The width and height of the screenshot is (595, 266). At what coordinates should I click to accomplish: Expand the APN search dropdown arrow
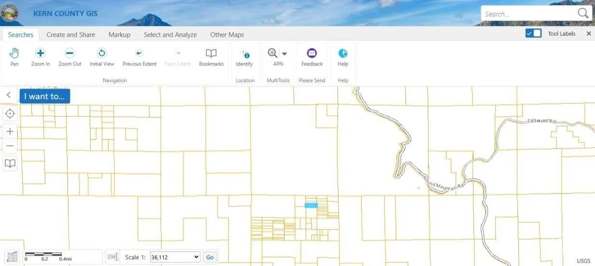pyautogui.click(x=284, y=54)
